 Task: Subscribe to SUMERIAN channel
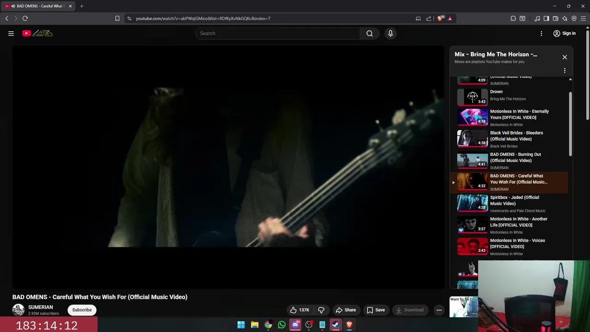(x=82, y=310)
